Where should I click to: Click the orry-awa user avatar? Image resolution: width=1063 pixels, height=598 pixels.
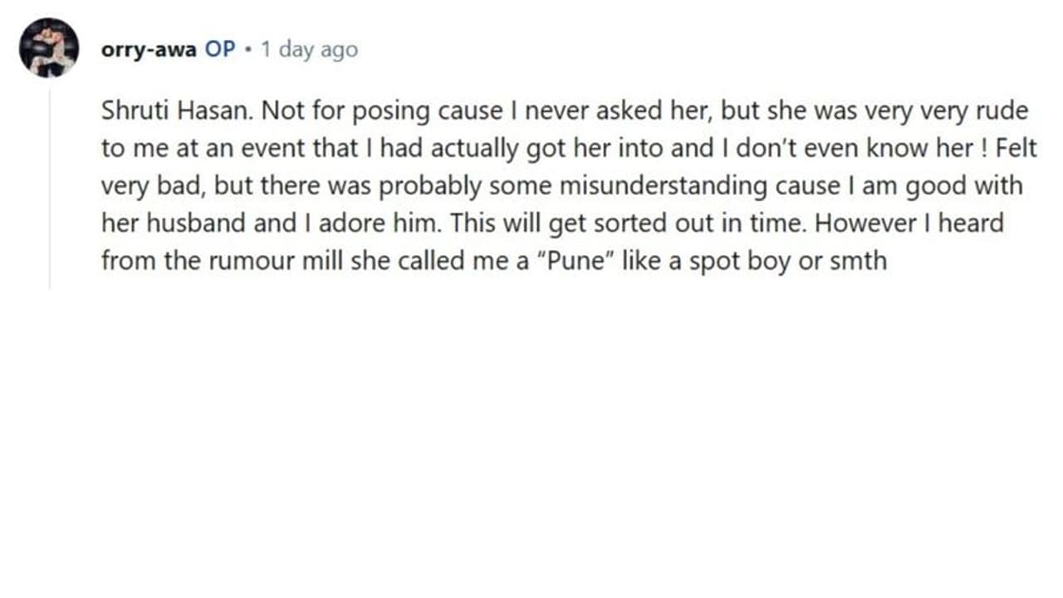(x=49, y=48)
